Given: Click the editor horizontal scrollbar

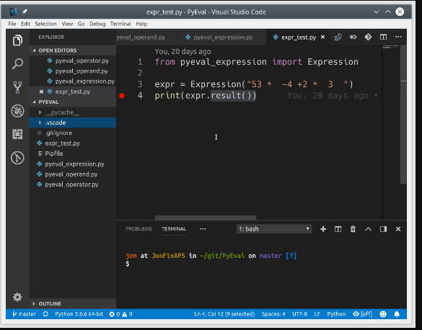Looking at the screenshot, I should click(206, 218).
